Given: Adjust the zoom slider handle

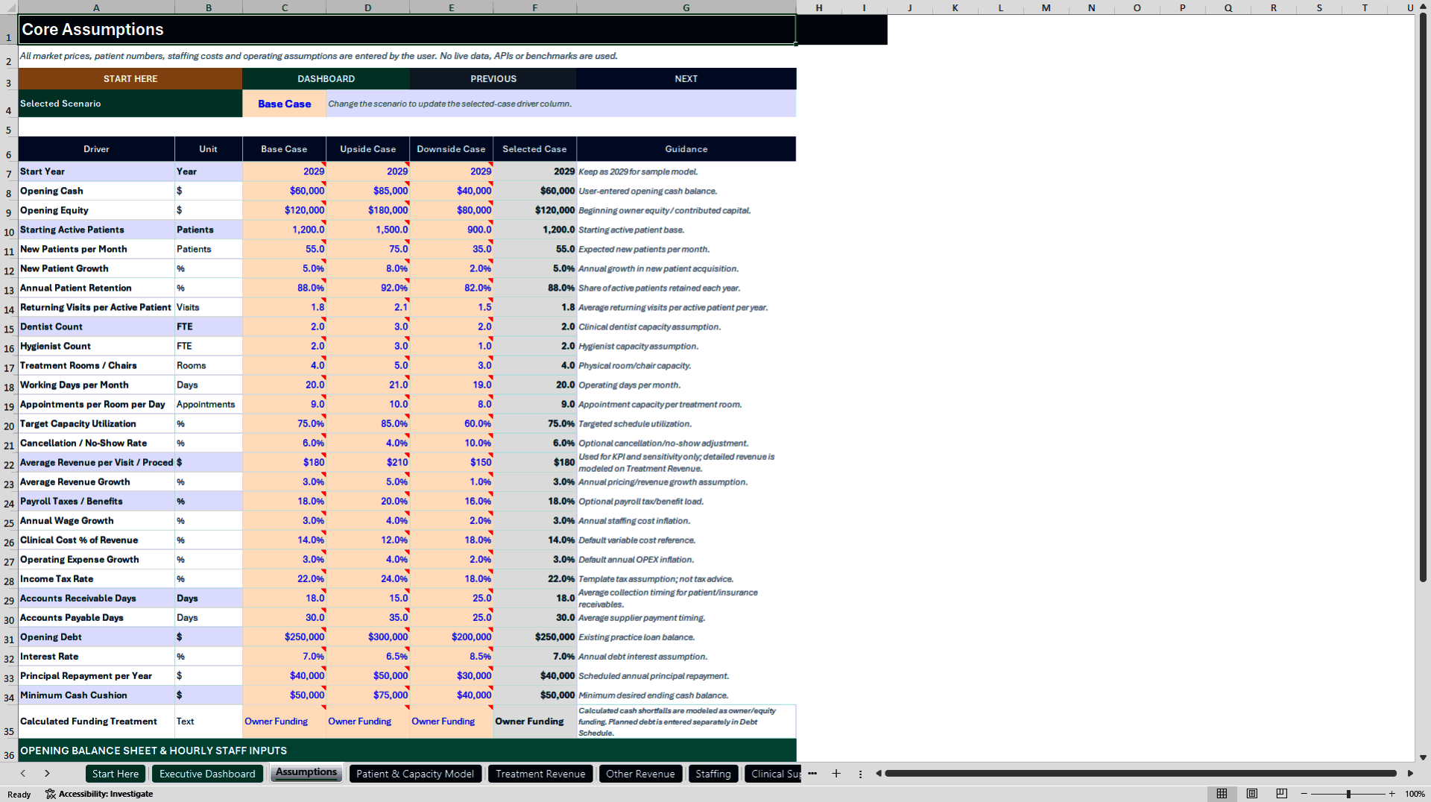Looking at the screenshot, I should point(1348,794).
